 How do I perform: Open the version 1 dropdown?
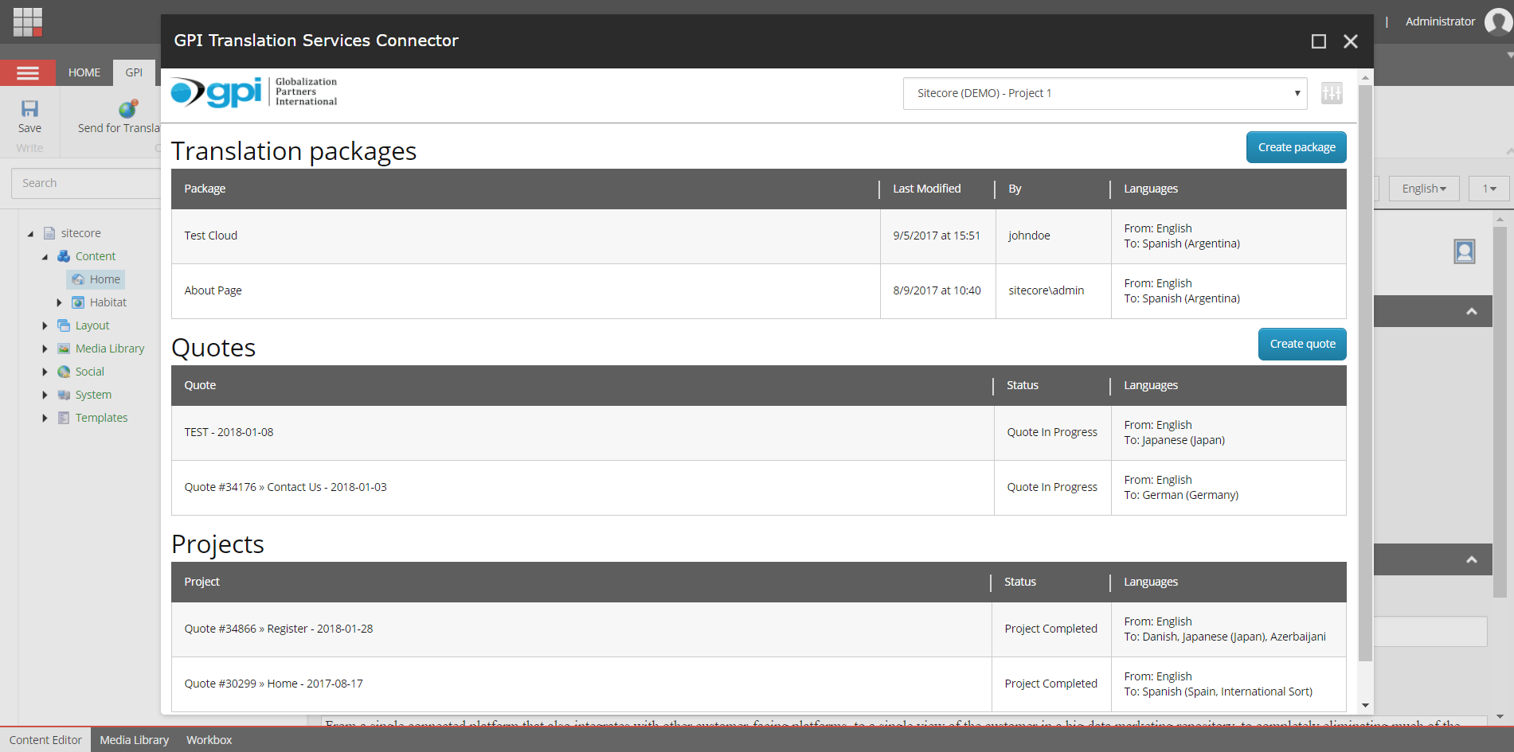click(x=1489, y=189)
